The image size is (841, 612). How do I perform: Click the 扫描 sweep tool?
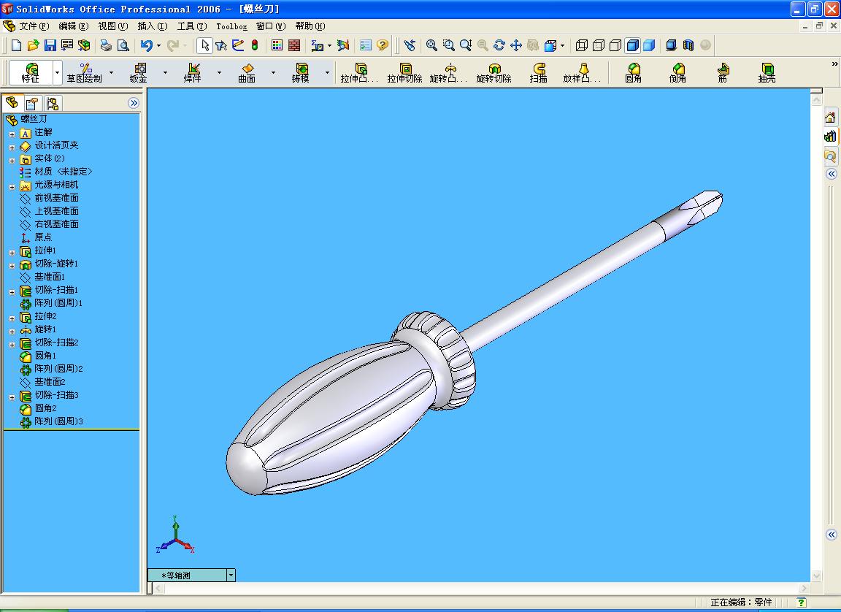coord(539,72)
